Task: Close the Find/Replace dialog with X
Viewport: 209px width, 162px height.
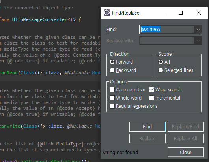Action: [199, 13]
